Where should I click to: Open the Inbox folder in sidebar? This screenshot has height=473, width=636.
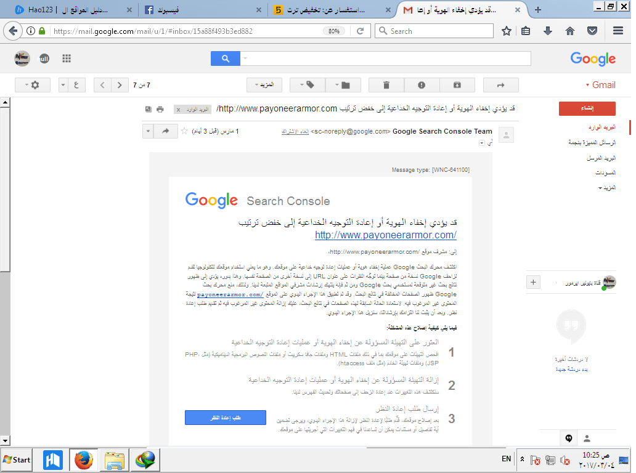click(602, 127)
